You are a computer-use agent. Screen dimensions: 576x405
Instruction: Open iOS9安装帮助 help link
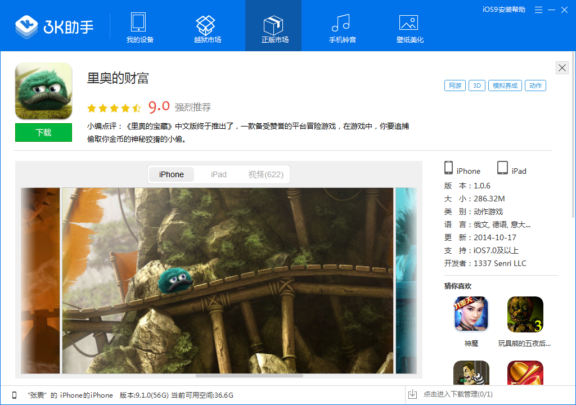pos(504,10)
